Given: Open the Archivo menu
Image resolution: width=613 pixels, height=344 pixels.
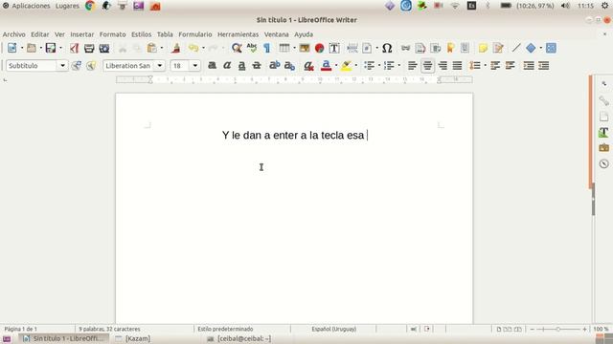Looking at the screenshot, I should pos(14,34).
